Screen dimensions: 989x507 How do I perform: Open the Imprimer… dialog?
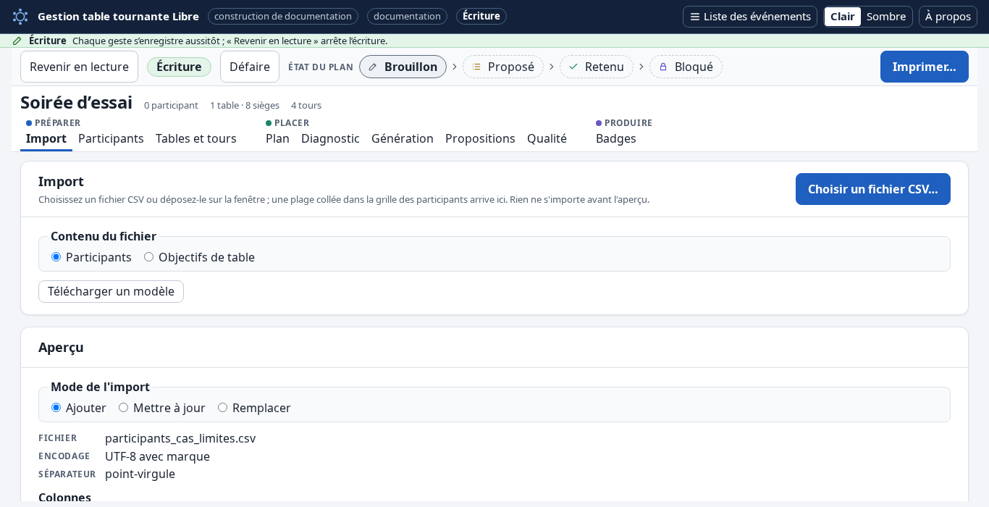(925, 67)
